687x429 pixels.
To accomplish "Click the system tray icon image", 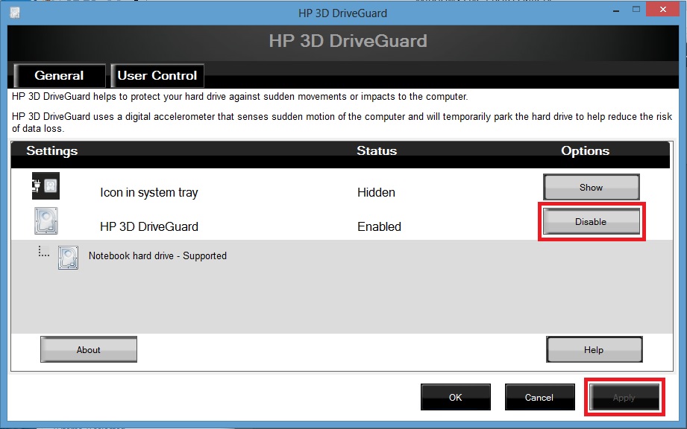I will 46,186.
